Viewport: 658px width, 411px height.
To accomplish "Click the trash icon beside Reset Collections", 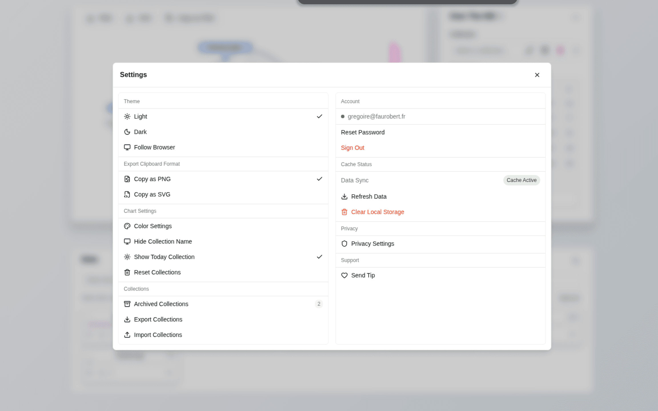I will (127, 272).
